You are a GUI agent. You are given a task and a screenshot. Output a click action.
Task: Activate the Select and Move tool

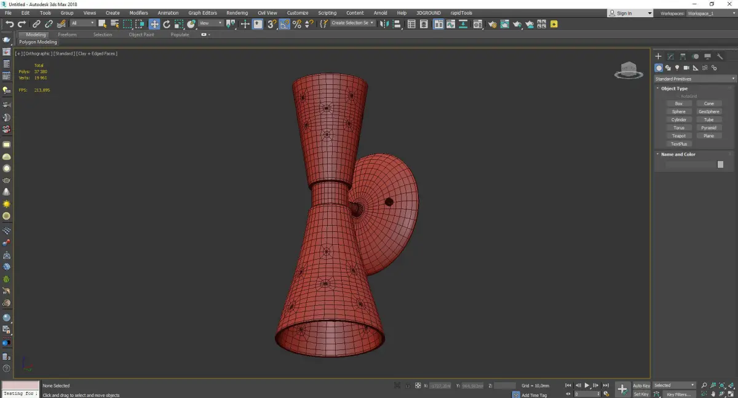[154, 24]
